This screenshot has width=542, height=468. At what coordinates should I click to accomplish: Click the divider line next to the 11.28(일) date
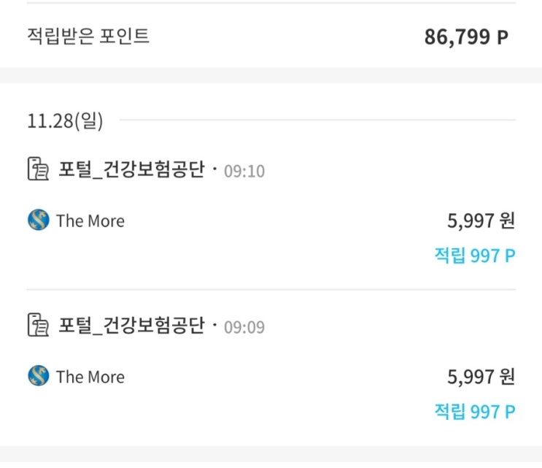click(x=317, y=120)
